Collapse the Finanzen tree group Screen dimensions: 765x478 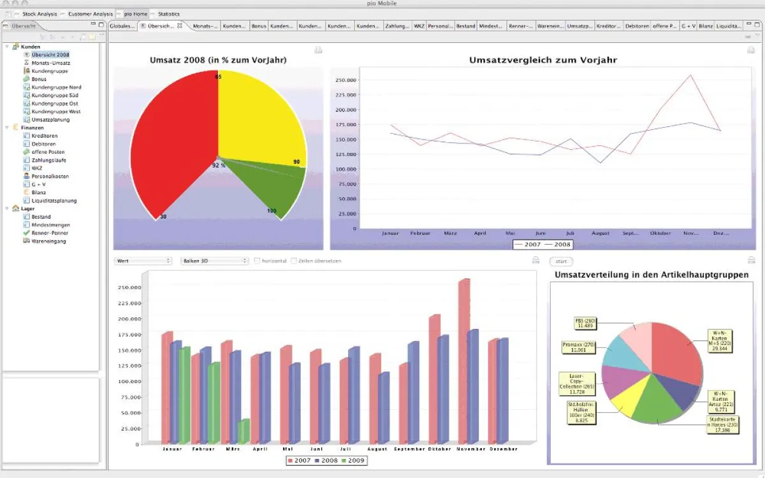point(7,127)
